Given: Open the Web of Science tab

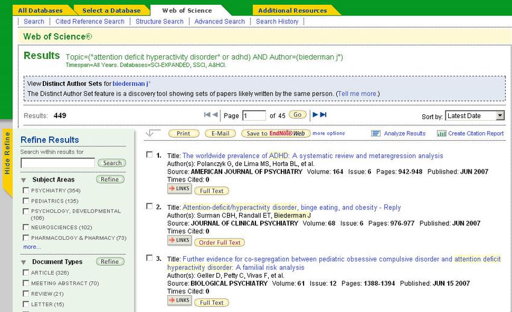Looking at the screenshot, I should (x=187, y=10).
